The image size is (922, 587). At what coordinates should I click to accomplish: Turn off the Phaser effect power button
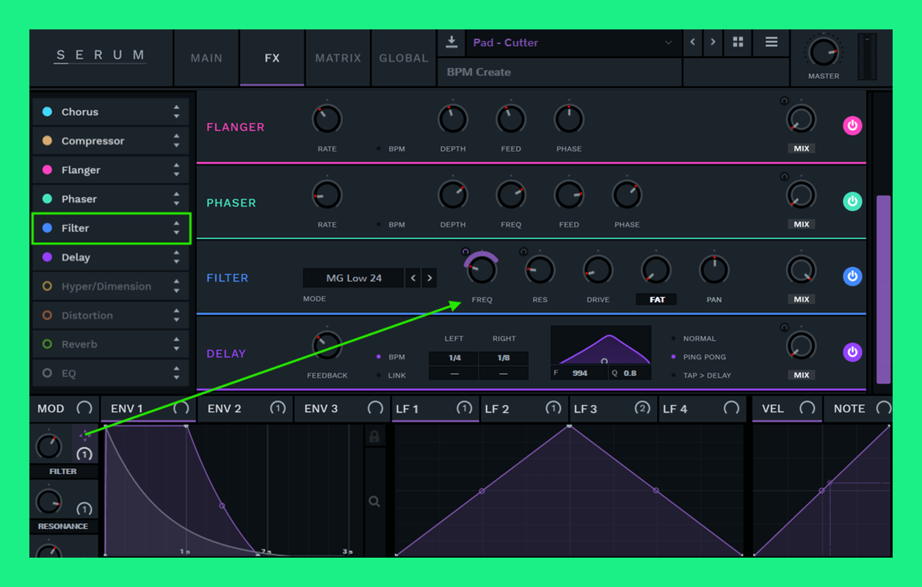852,201
